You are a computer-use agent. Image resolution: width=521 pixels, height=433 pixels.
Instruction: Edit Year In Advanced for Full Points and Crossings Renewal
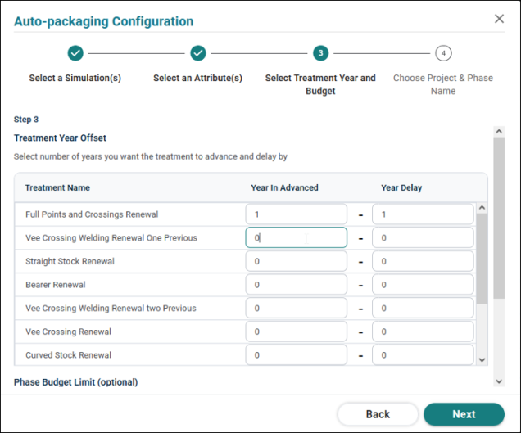click(x=297, y=214)
